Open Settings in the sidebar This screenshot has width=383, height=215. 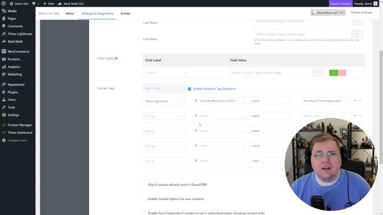point(13,115)
